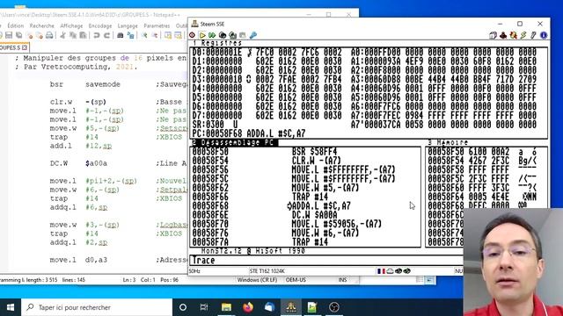This screenshot has height=316, width=563.
Task: Click the Registres panel title in MonST
Action: (x=220, y=43)
